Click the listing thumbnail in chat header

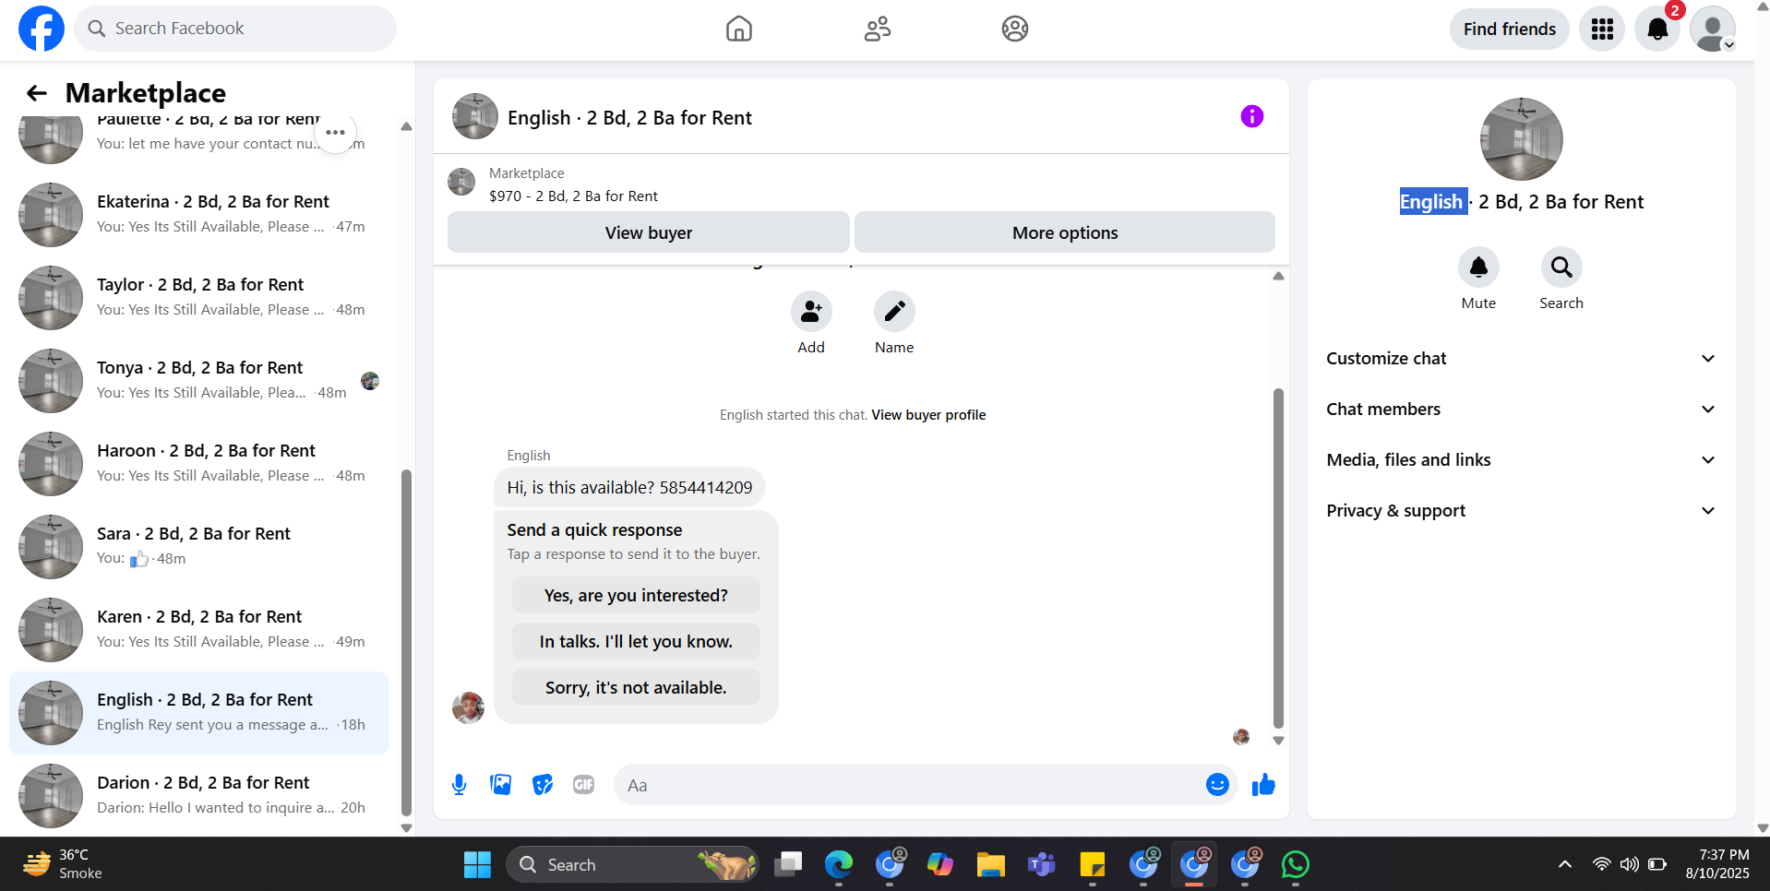[x=475, y=116]
